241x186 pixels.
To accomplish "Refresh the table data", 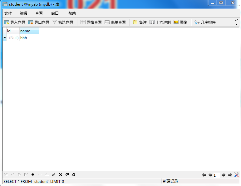I will pos(67,175).
